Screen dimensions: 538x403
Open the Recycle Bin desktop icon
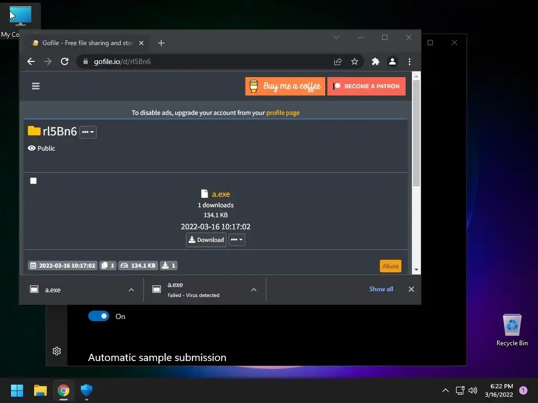click(512, 331)
